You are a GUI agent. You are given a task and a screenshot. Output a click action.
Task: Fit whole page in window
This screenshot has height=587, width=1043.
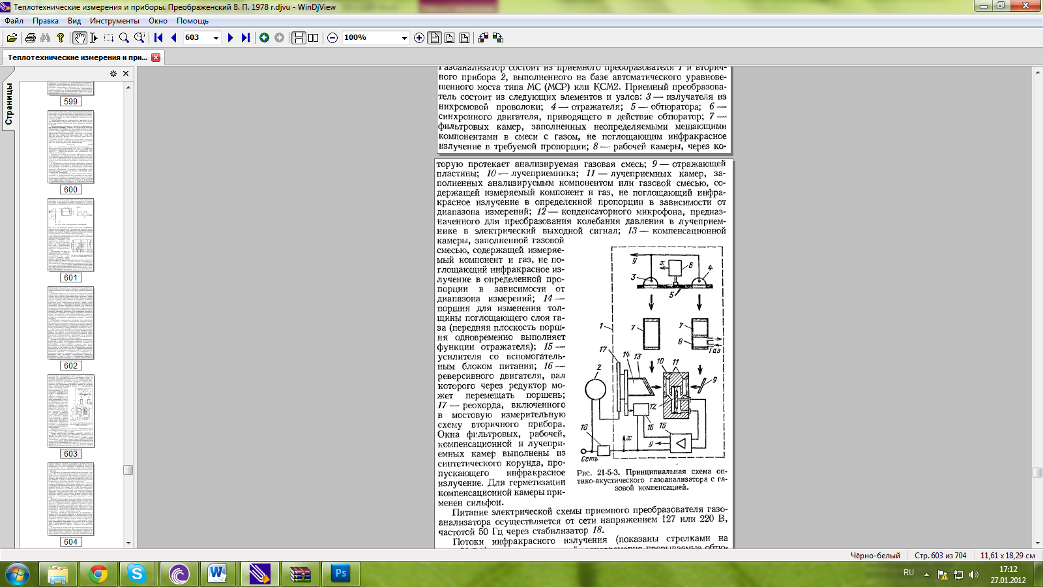pos(464,38)
